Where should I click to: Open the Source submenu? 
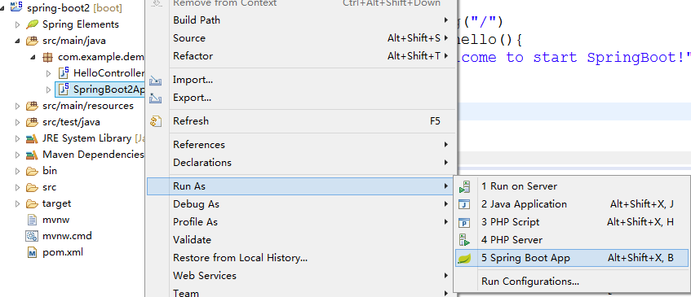coord(301,38)
